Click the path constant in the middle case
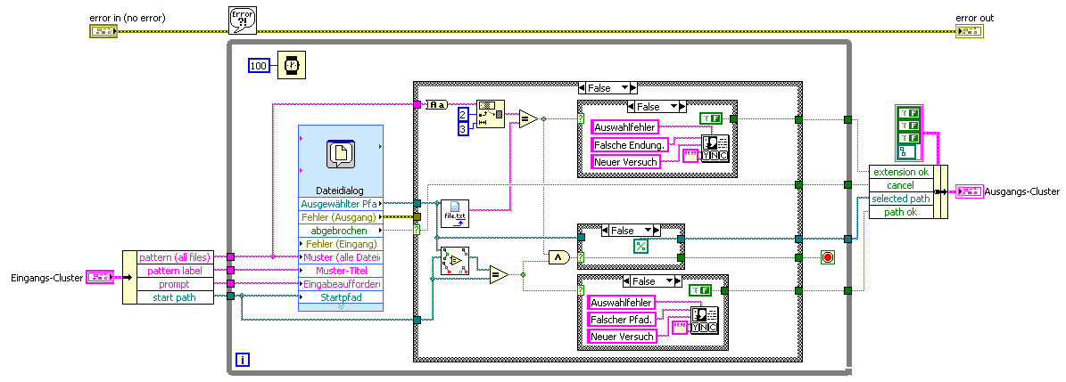Screen dimensions: 1066x382 (640, 247)
